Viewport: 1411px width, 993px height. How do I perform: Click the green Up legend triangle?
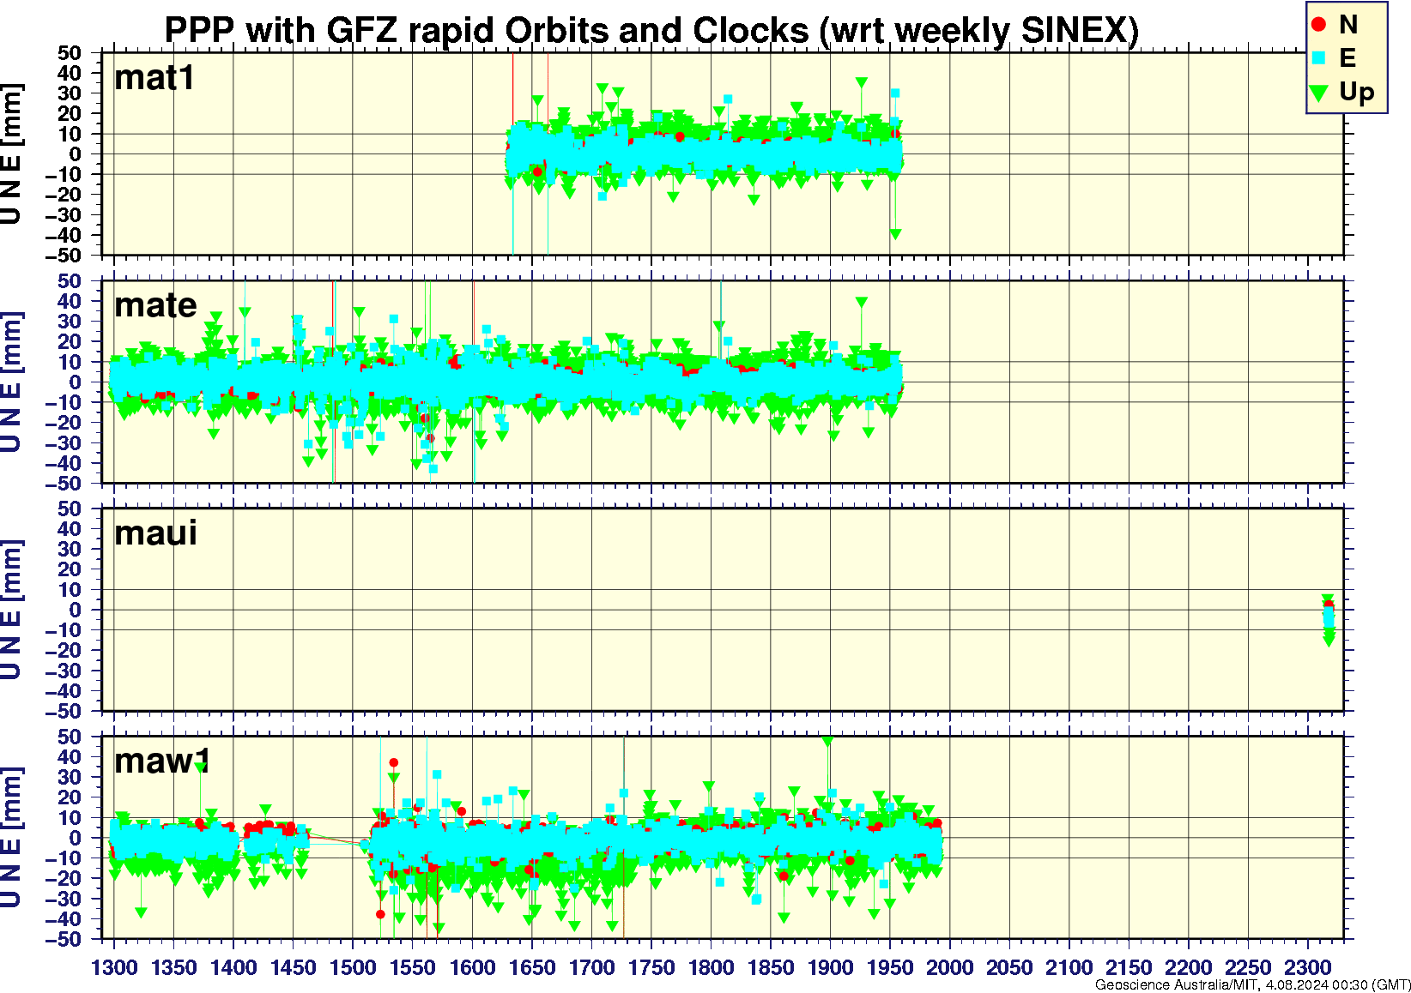tap(1319, 93)
